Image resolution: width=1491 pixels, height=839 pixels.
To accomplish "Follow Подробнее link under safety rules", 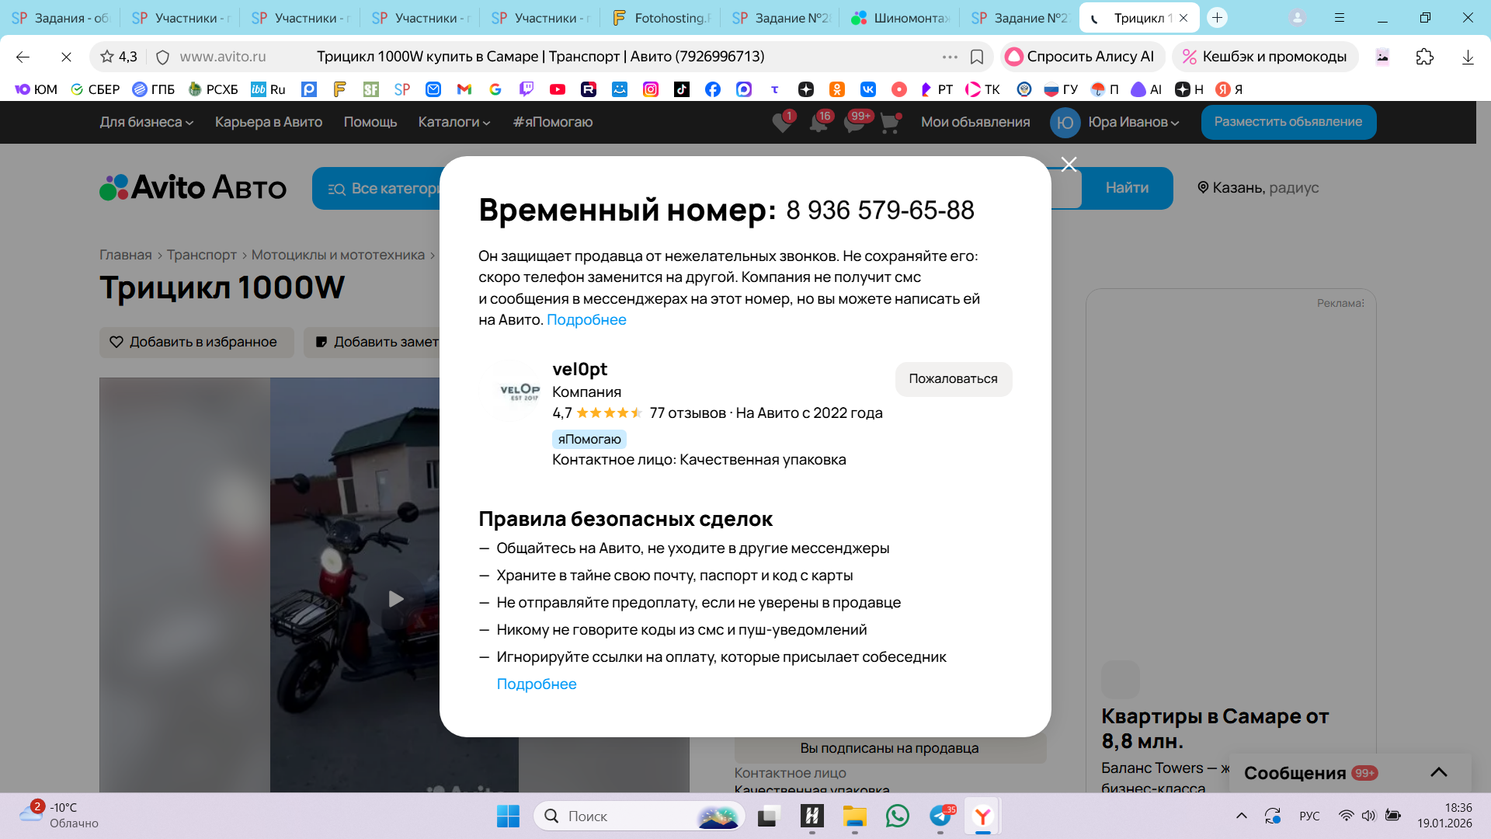I will tap(536, 684).
